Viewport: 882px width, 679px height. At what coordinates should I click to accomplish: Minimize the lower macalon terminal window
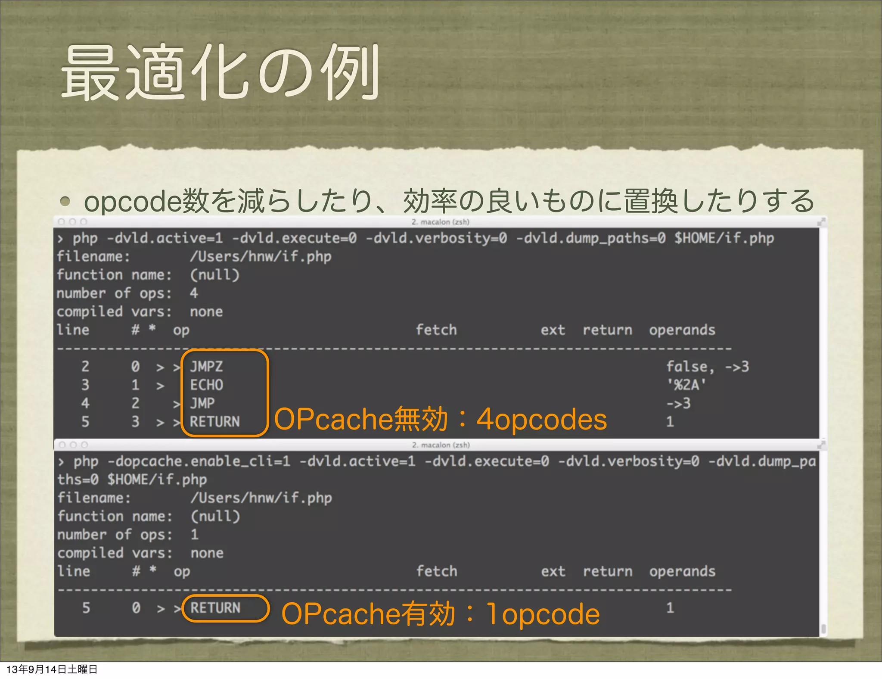[73, 445]
